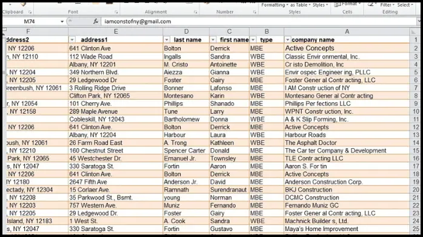The width and height of the screenshot is (423, 237).
Task: Select cell 'WPNT Constr uction, Inc.'
Action: (x=347, y=111)
